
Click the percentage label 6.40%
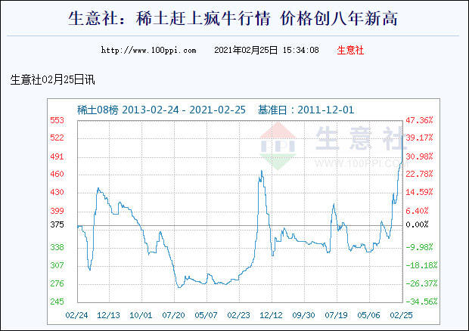[417, 211]
